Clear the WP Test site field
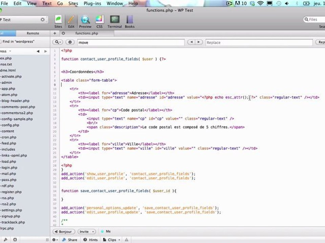325x243 pixels. 43,20
